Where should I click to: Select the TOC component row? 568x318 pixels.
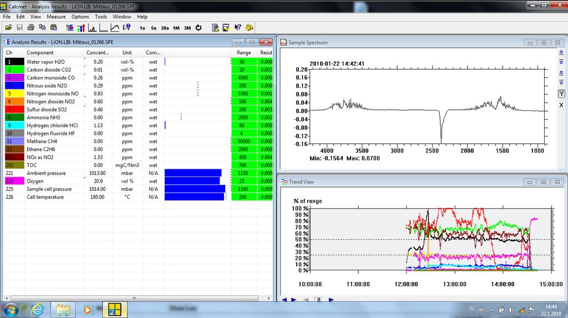tap(138, 165)
